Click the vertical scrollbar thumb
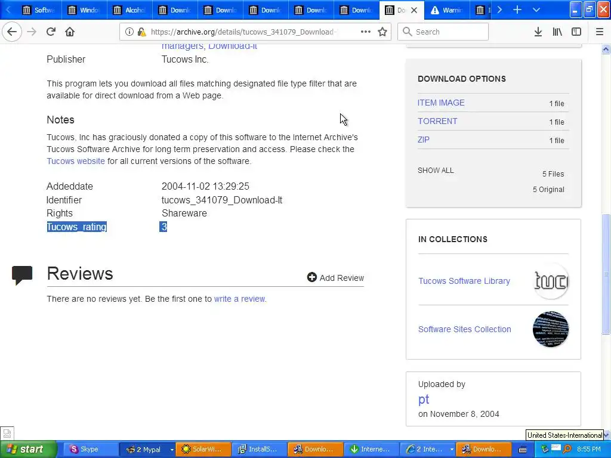611x458 pixels. [x=606, y=274]
